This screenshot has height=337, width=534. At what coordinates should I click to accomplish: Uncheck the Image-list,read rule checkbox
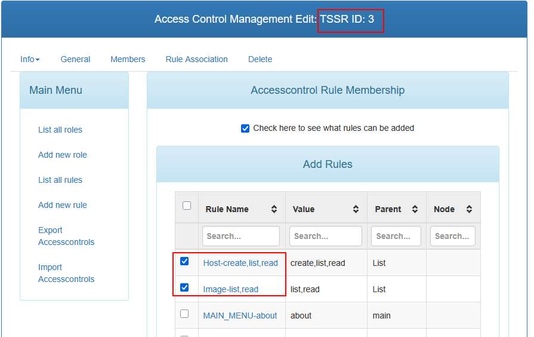click(x=184, y=287)
